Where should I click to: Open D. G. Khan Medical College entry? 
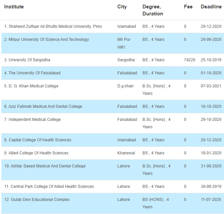(x=31, y=86)
